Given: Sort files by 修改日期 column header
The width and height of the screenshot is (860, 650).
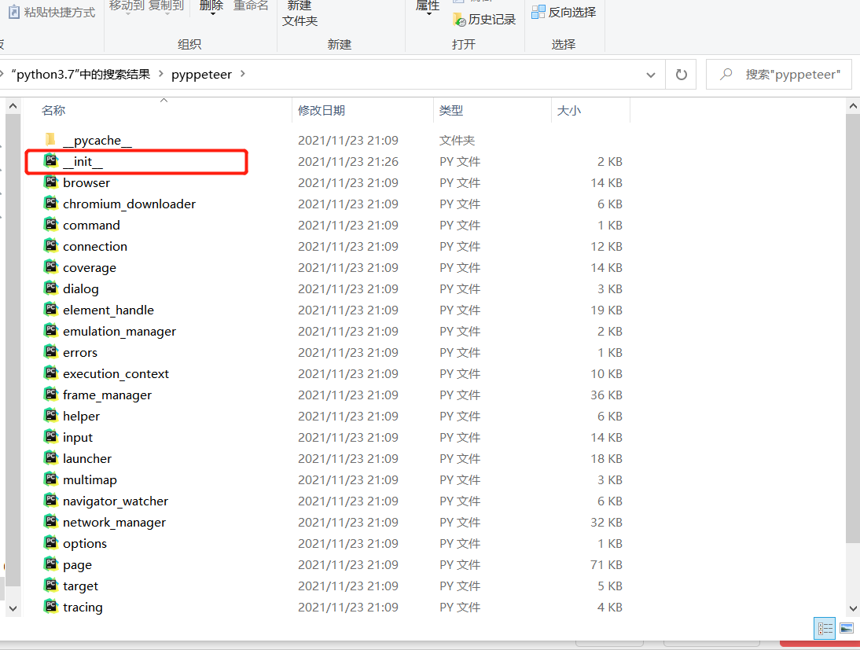Looking at the screenshot, I should point(322,110).
